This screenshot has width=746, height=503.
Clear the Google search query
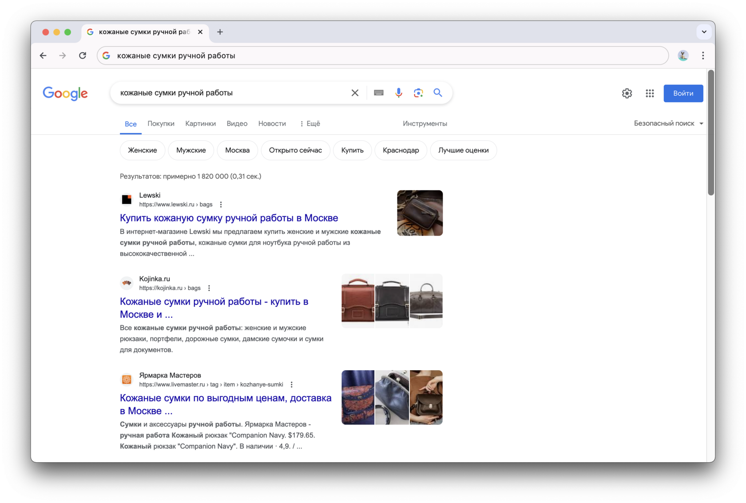click(x=355, y=93)
